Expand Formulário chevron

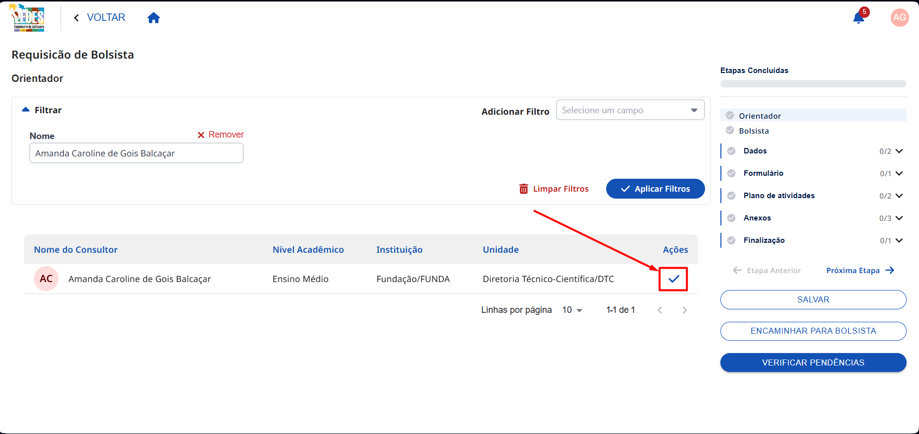(x=899, y=173)
